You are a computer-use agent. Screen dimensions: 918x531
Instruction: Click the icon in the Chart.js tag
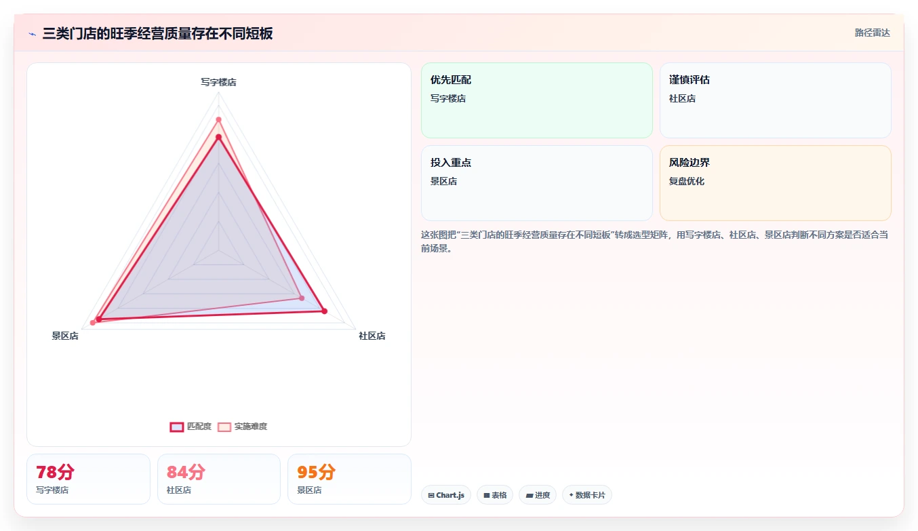tap(431, 496)
